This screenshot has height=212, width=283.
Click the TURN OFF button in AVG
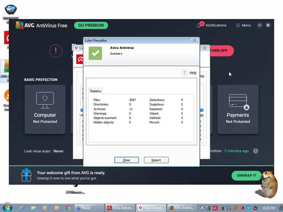(x=222, y=51)
